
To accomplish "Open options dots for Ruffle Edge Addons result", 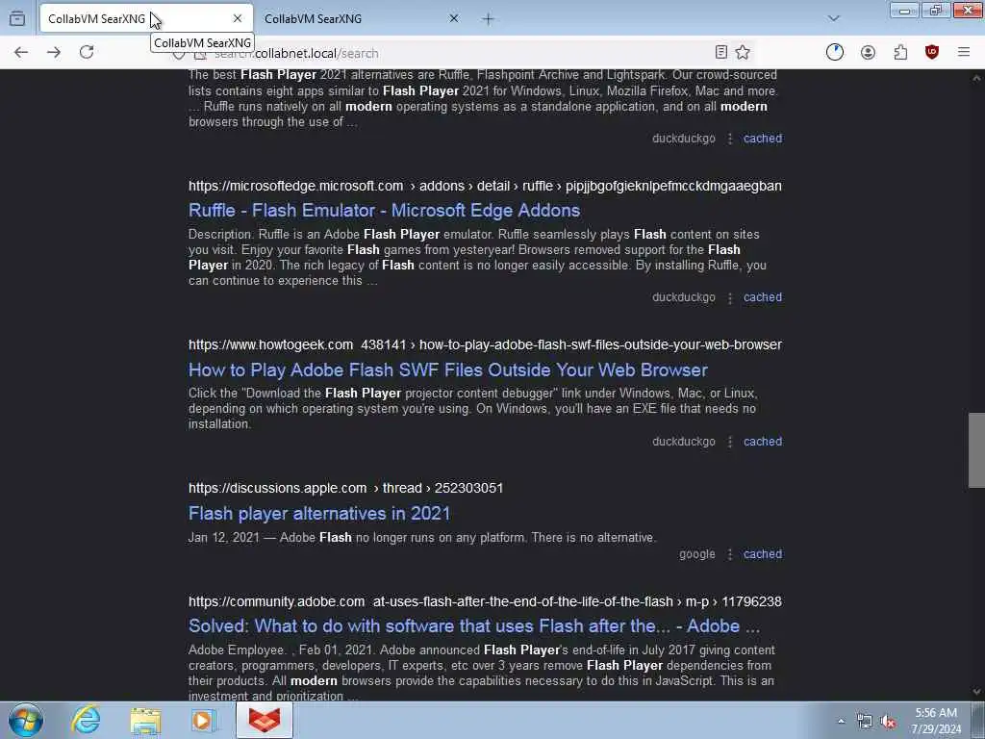I will 729,297.
